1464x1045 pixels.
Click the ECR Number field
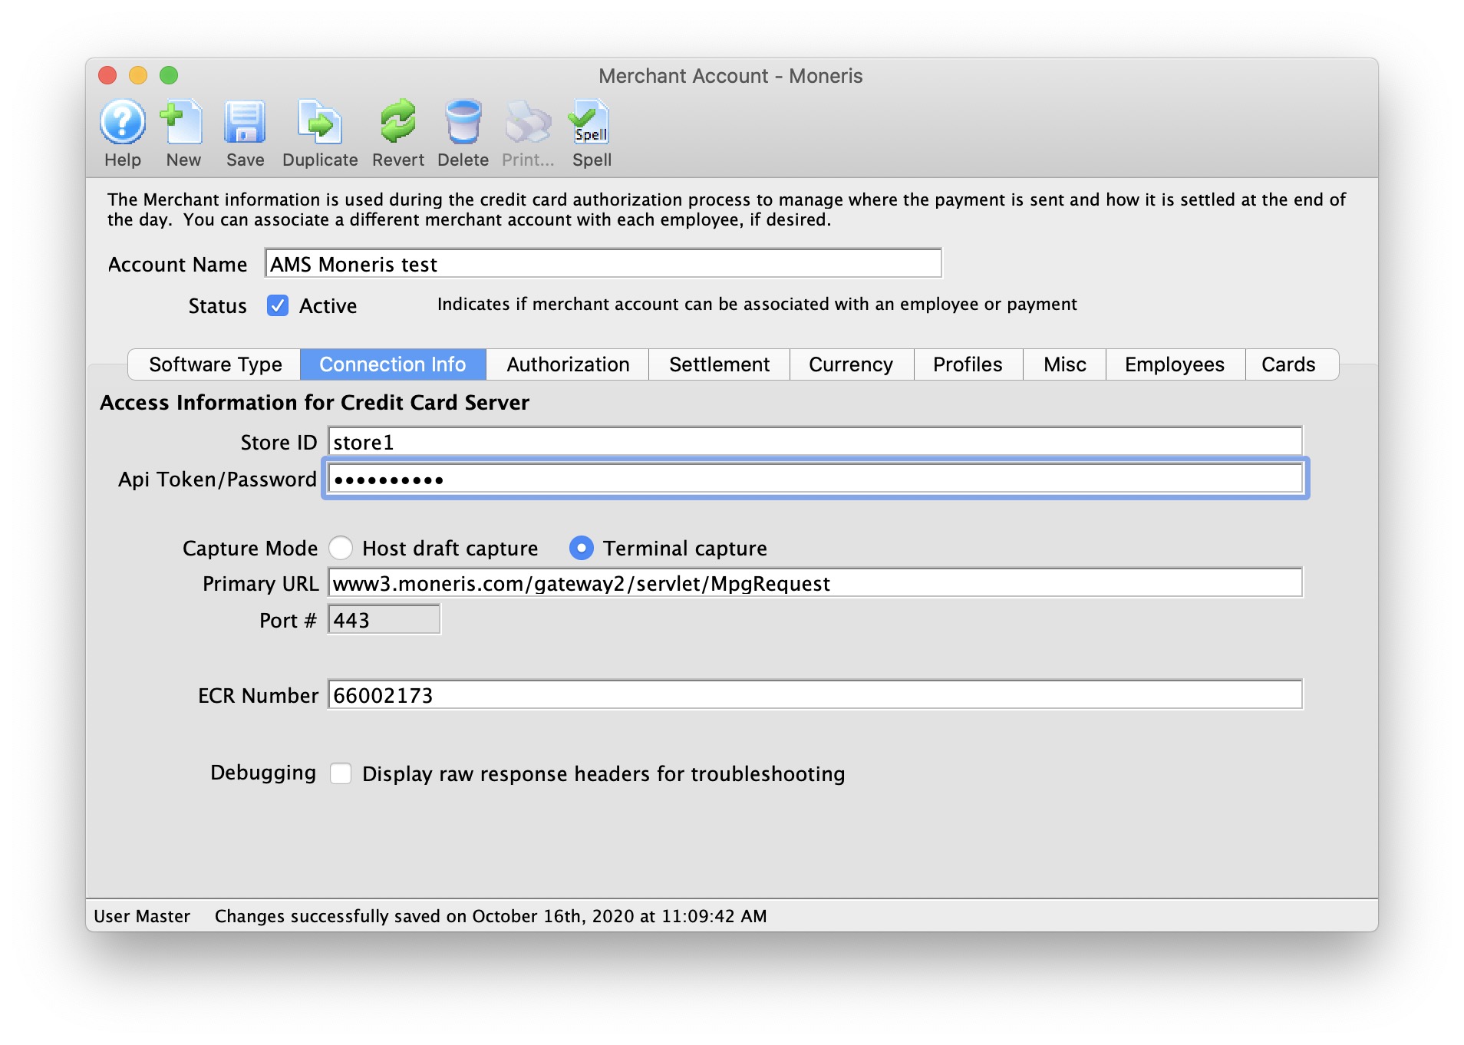point(815,695)
